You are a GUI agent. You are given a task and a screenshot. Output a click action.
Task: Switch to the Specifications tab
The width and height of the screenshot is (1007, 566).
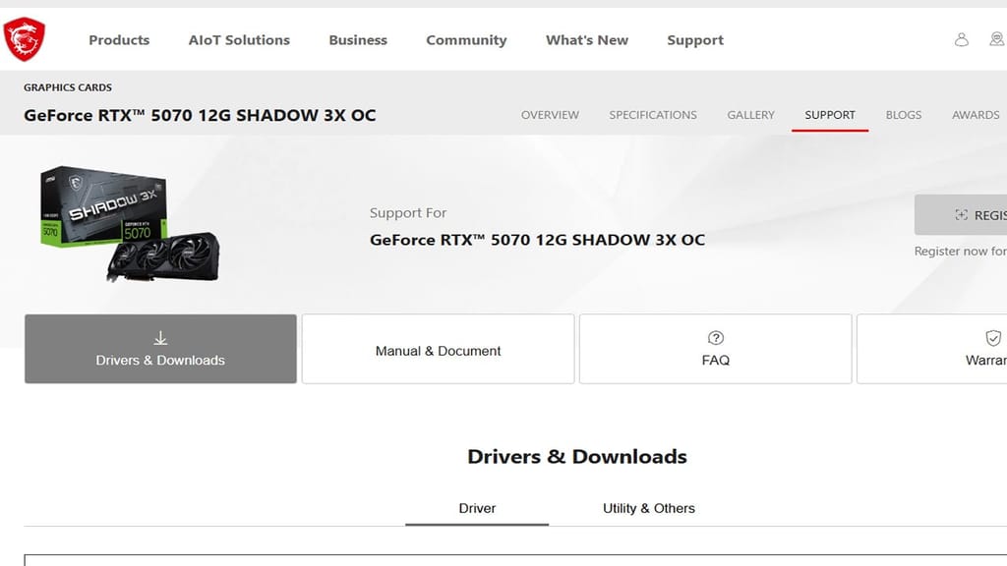(653, 115)
